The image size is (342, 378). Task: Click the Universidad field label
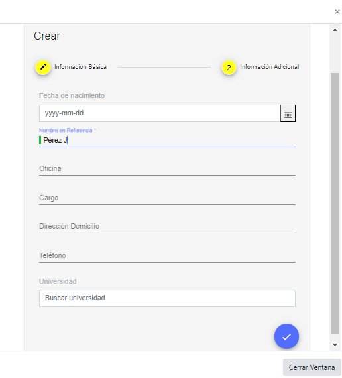click(x=58, y=281)
